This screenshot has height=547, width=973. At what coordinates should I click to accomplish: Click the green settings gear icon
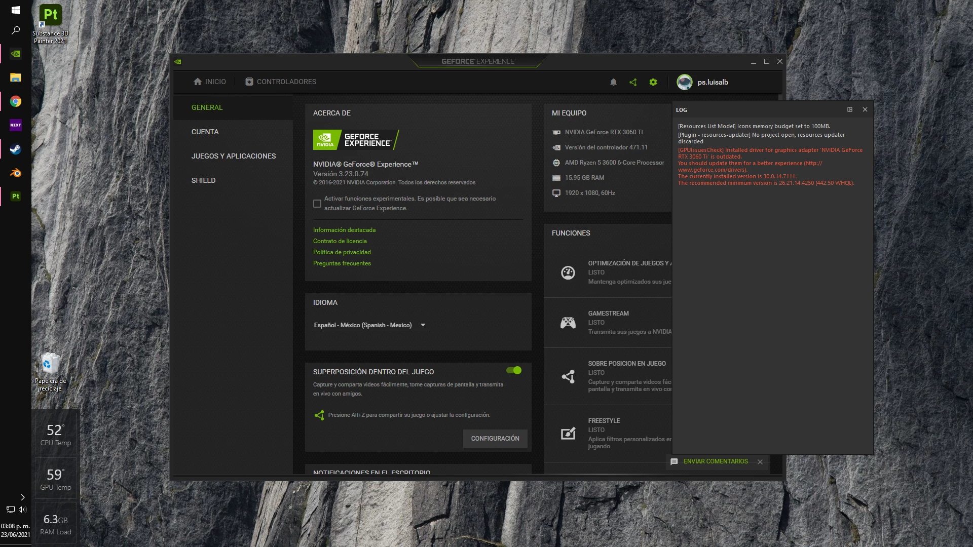(x=653, y=82)
